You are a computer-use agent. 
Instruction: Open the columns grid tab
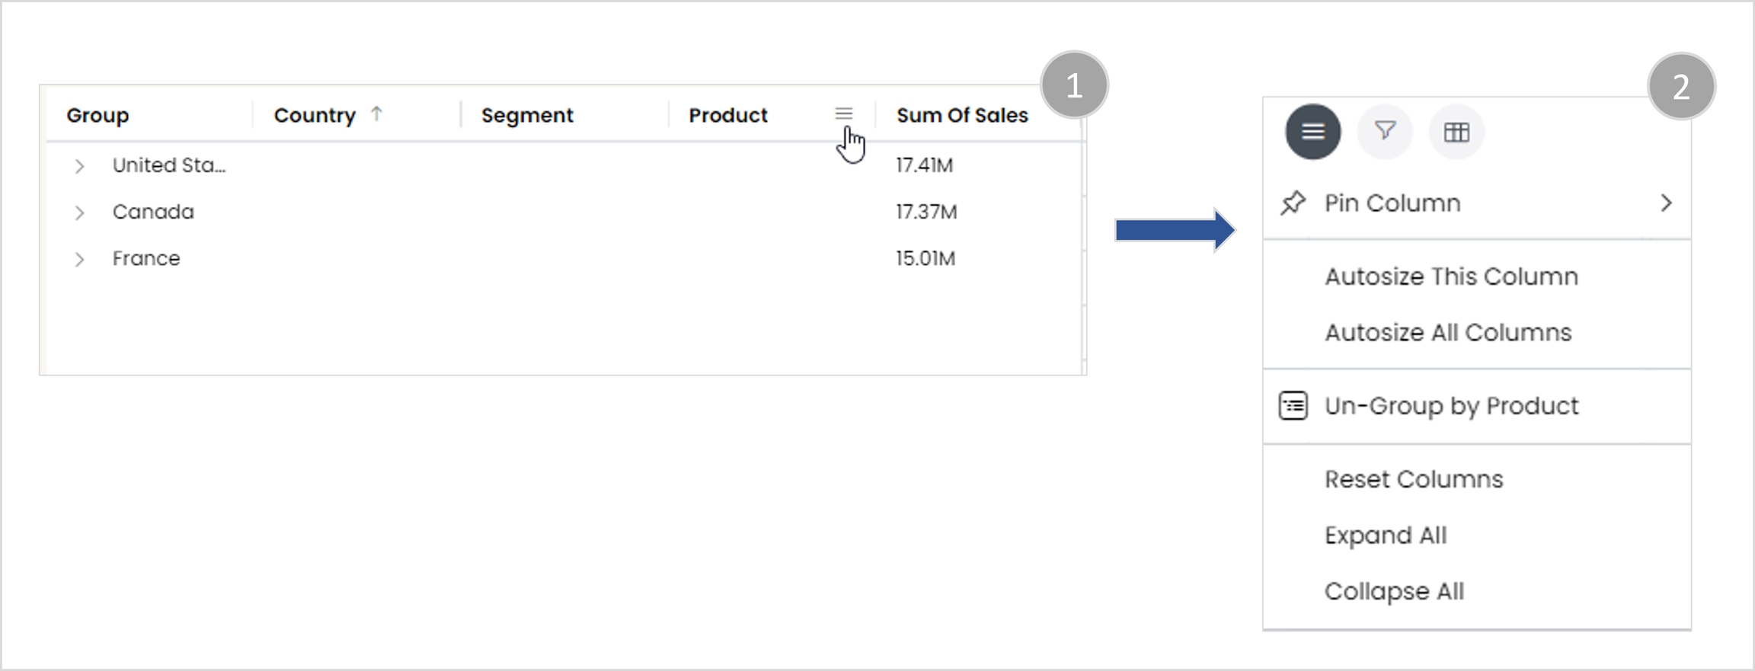(1456, 133)
